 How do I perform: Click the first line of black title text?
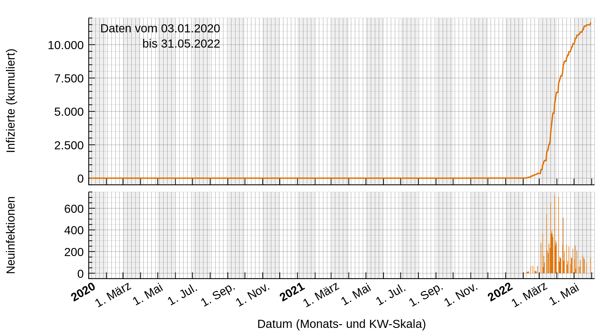[x=161, y=28]
